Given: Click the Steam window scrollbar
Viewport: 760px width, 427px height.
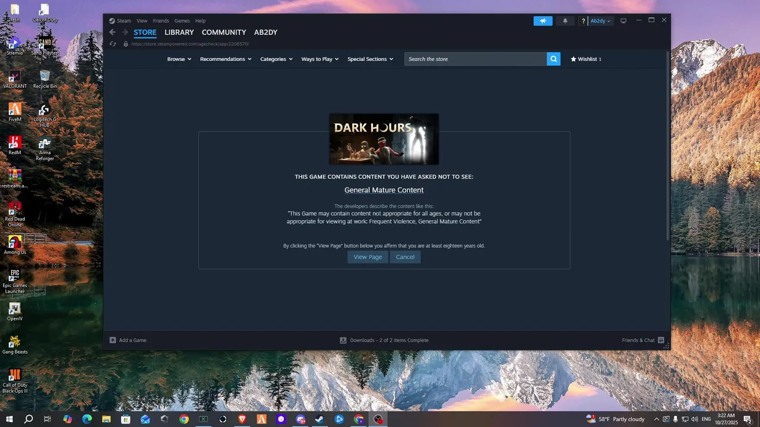Looking at the screenshot, I should (668, 145).
